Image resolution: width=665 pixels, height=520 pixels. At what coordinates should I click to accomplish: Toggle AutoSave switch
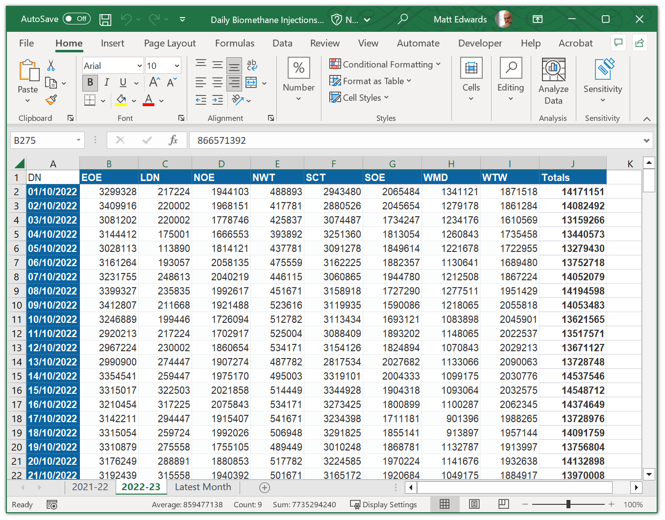pyautogui.click(x=78, y=19)
